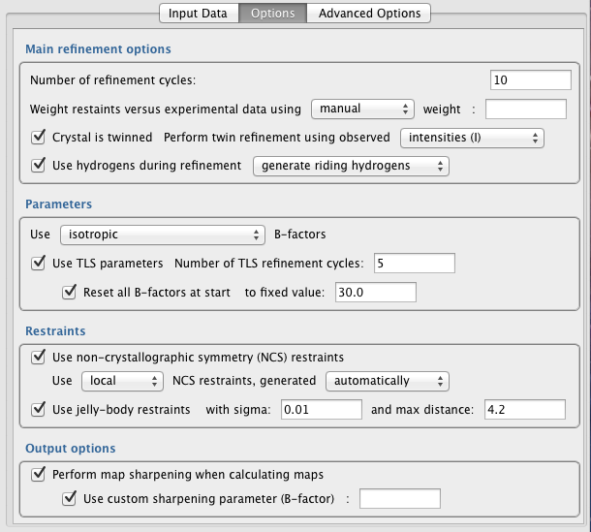
Task: Switch to the Input Data tab
Action: pyautogui.click(x=198, y=13)
